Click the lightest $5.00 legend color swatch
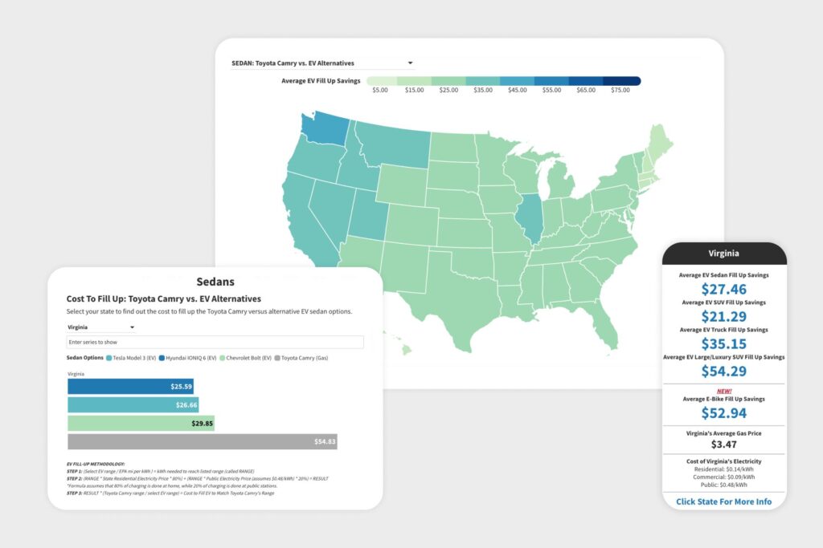The width and height of the screenshot is (823, 548). click(383, 81)
